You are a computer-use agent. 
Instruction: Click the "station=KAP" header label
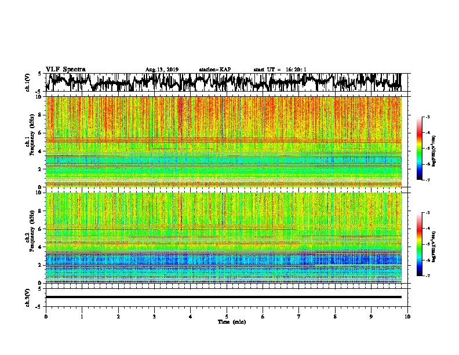pyautogui.click(x=215, y=70)
